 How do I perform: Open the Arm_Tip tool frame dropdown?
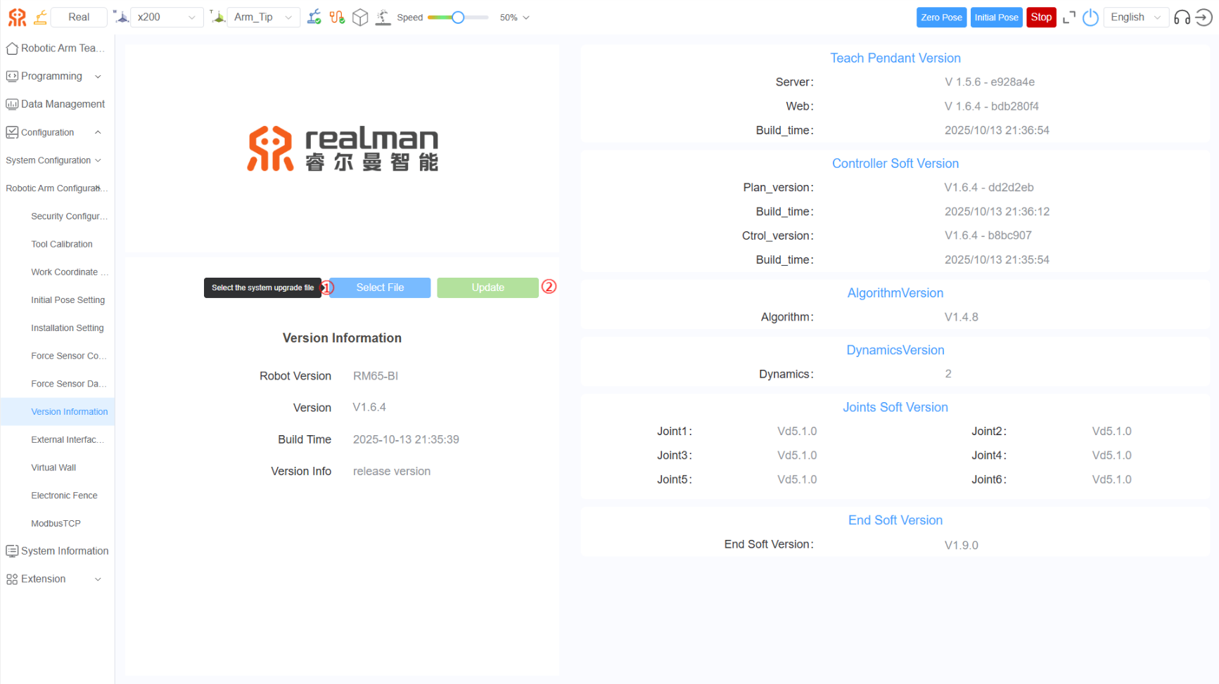pos(263,17)
